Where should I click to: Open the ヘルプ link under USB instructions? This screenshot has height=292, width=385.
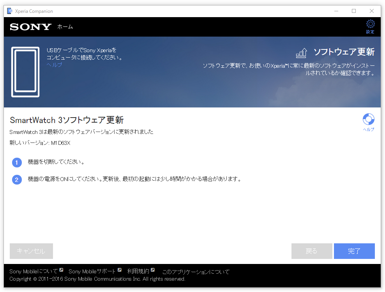click(x=54, y=65)
